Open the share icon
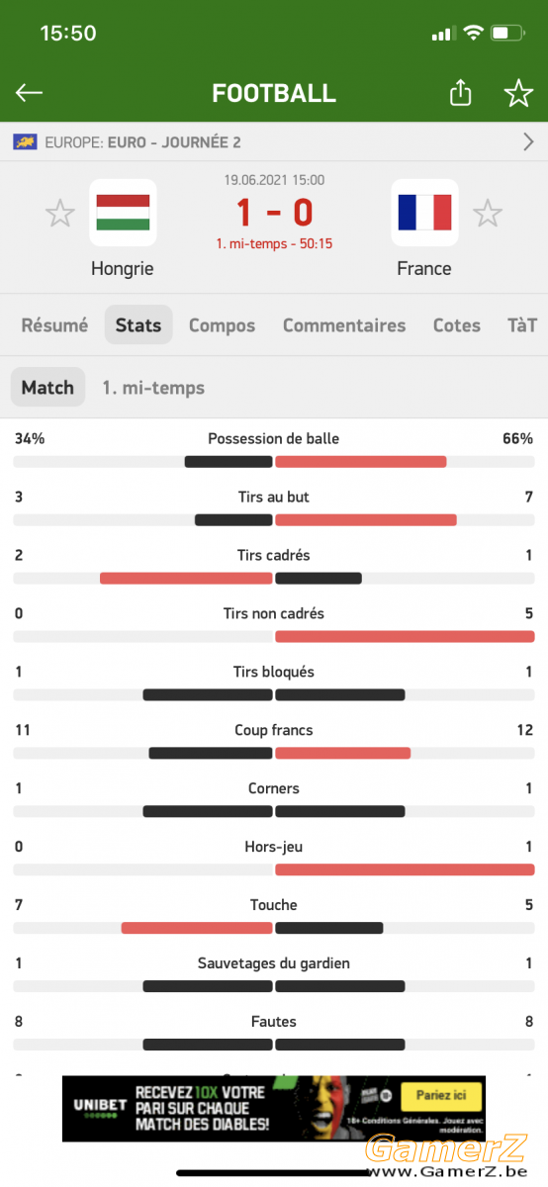Screen dimensions: 548x1187 click(460, 93)
